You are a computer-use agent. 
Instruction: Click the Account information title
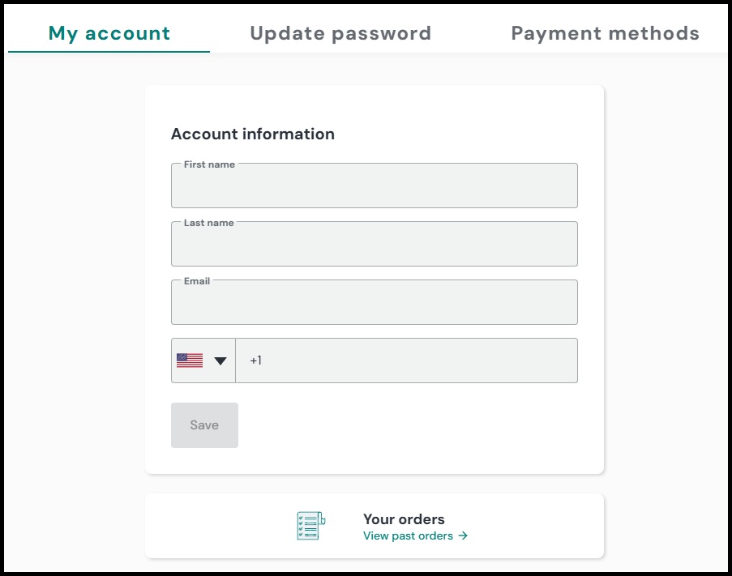[x=253, y=134]
